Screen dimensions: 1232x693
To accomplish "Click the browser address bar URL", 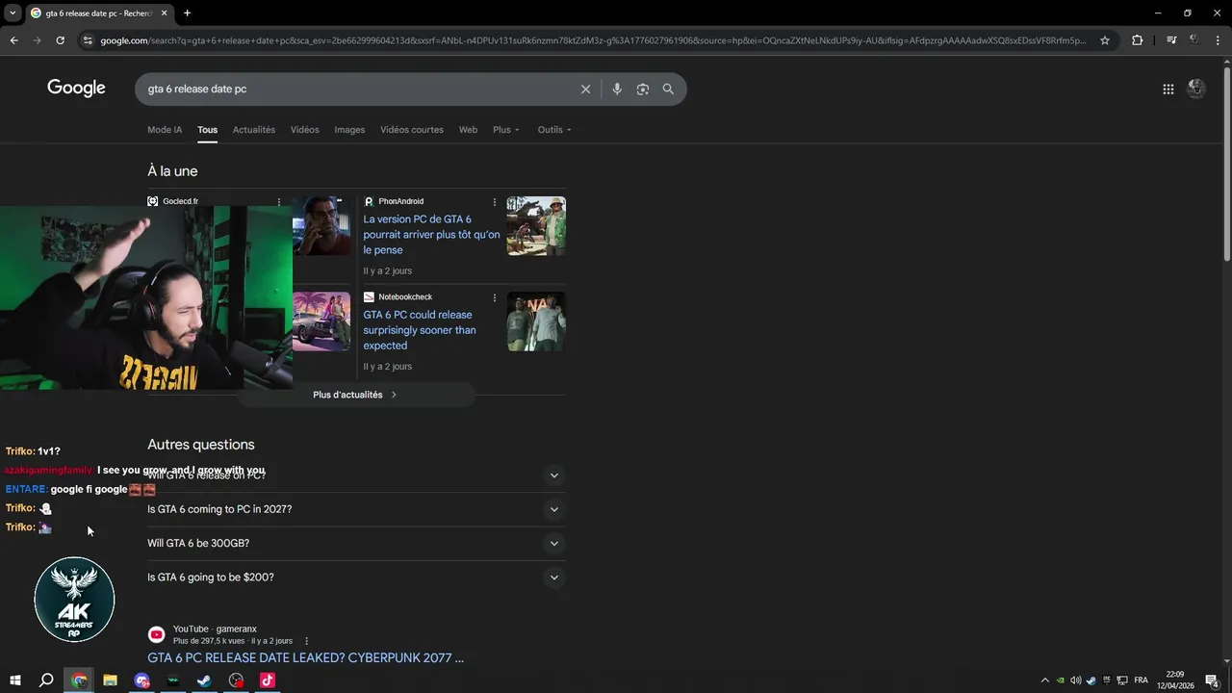I will 592,40.
